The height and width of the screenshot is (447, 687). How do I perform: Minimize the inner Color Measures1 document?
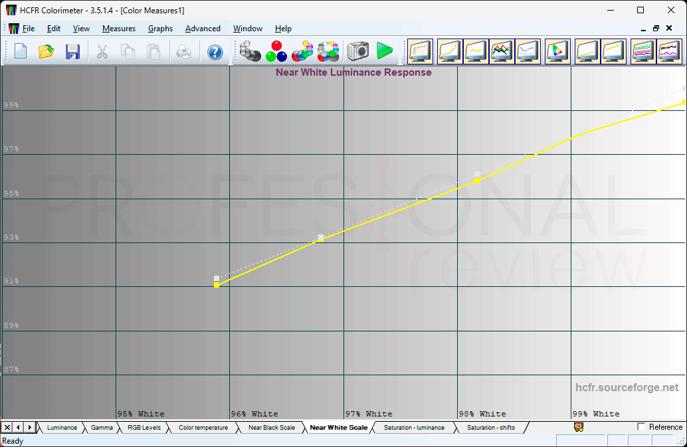[643, 29]
